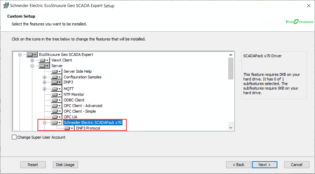Open the install-state icon for NTP Monitor
The height and width of the screenshot is (174, 315).
(x=57, y=94)
